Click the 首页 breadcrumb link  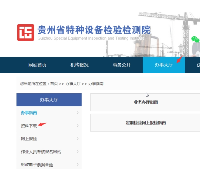pyautogui.click(x=54, y=84)
